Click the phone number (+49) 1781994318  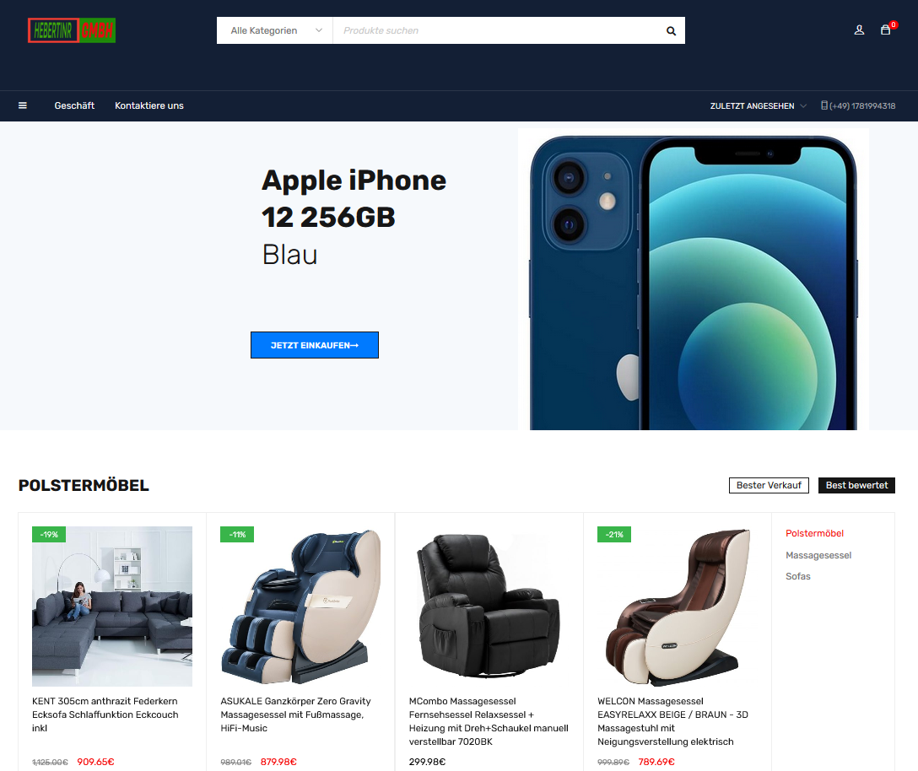coord(858,106)
